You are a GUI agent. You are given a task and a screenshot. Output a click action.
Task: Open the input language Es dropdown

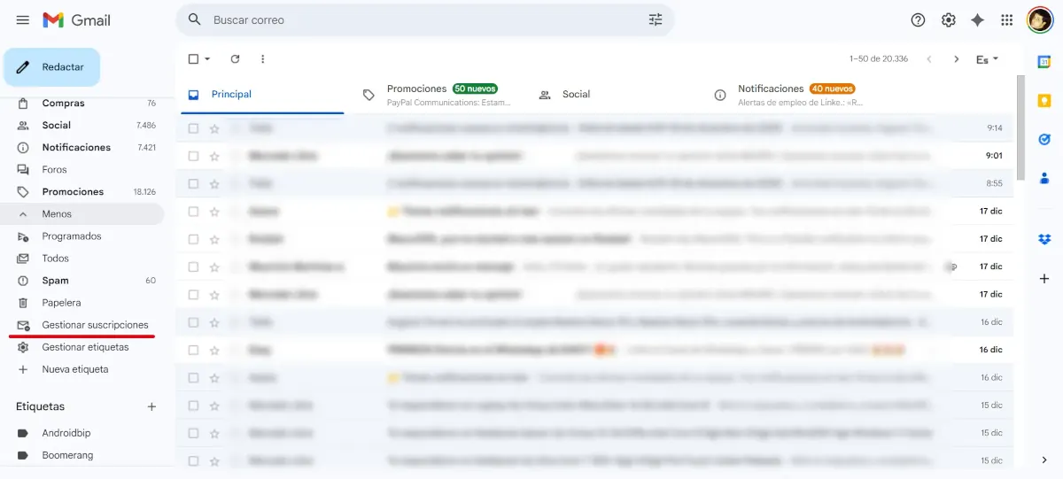point(987,59)
